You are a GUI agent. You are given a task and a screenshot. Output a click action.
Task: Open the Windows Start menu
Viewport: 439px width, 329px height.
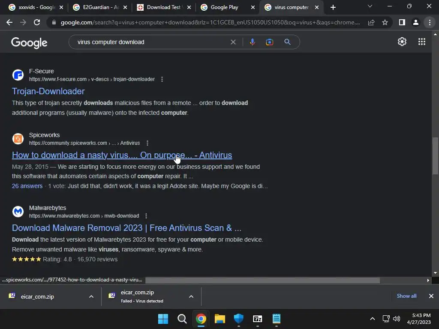pyautogui.click(x=163, y=319)
